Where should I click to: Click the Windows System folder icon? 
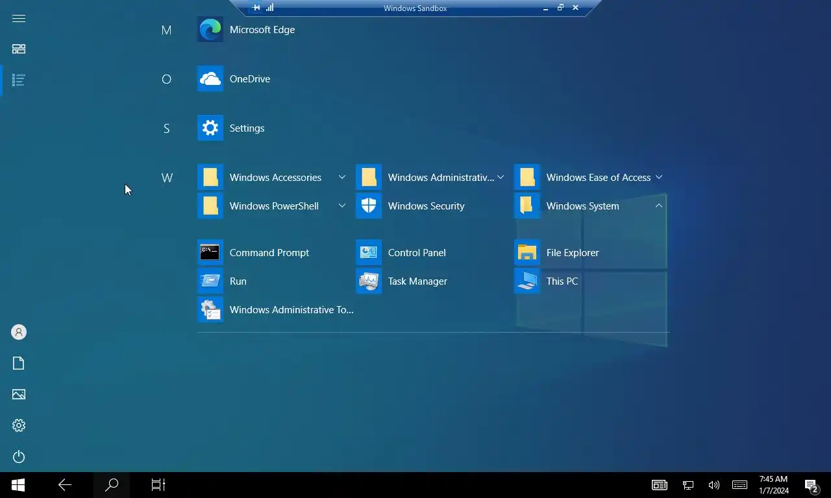pyautogui.click(x=527, y=206)
